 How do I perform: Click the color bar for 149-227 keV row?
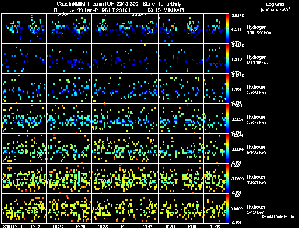coord(227,29)
